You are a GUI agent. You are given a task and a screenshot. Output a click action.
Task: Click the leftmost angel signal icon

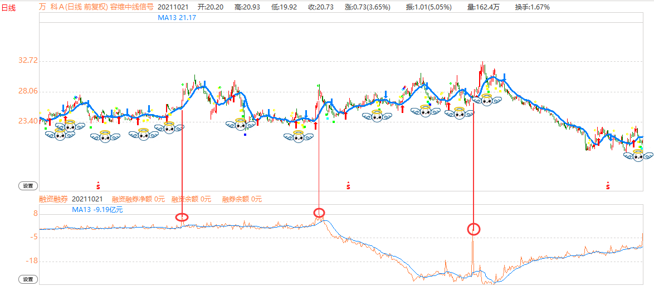click(60, 134)
